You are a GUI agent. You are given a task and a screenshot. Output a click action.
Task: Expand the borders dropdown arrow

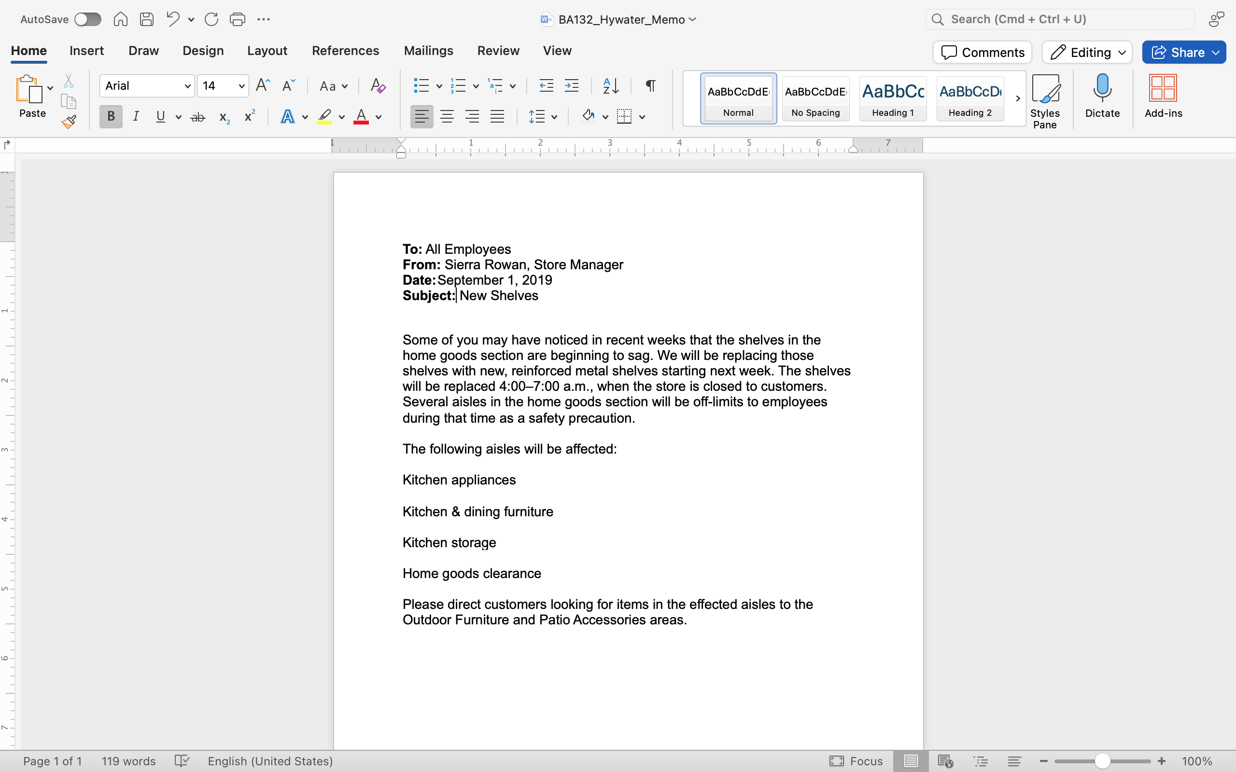642,117
